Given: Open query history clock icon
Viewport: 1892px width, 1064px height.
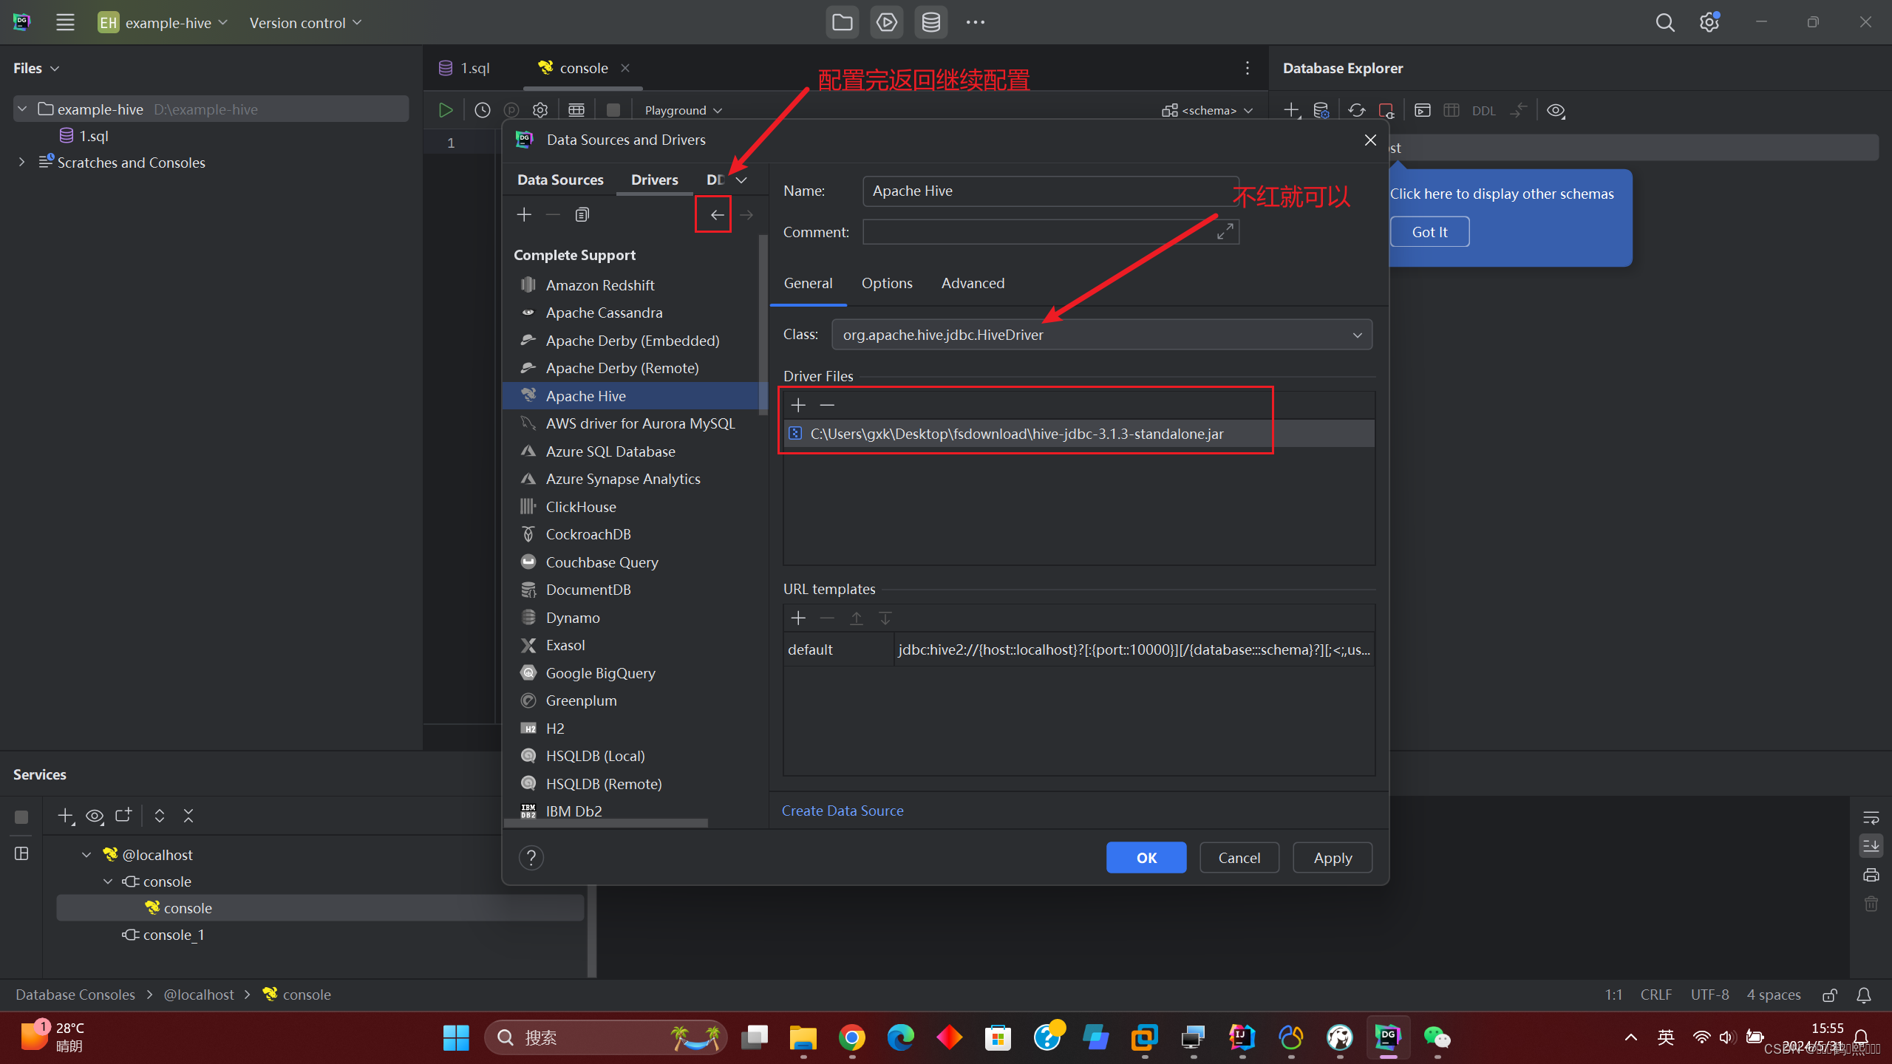Looking at the screenshot, I should coord(482,110).
